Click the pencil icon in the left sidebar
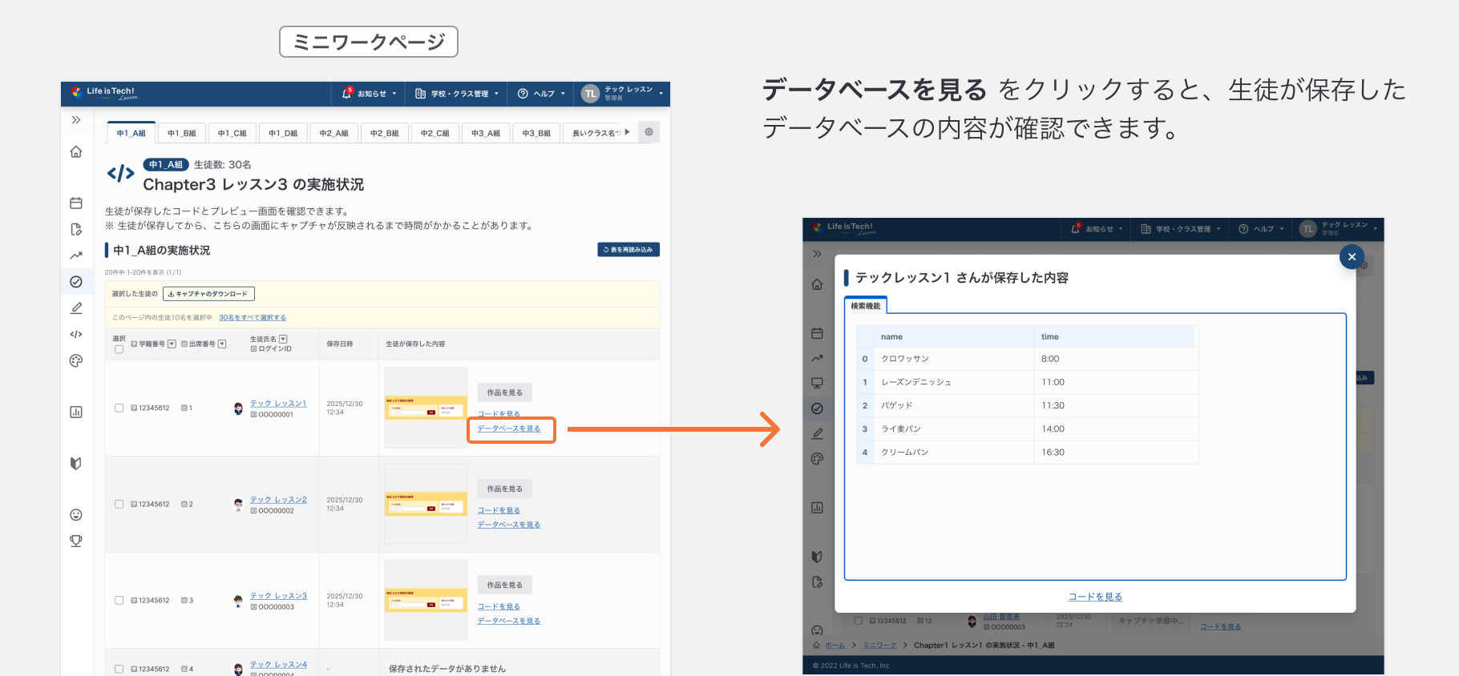The image size is (1459, 676). (76, 308)
